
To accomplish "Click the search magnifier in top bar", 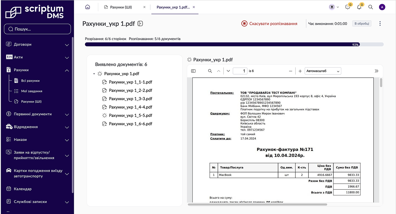I will 371,7.
